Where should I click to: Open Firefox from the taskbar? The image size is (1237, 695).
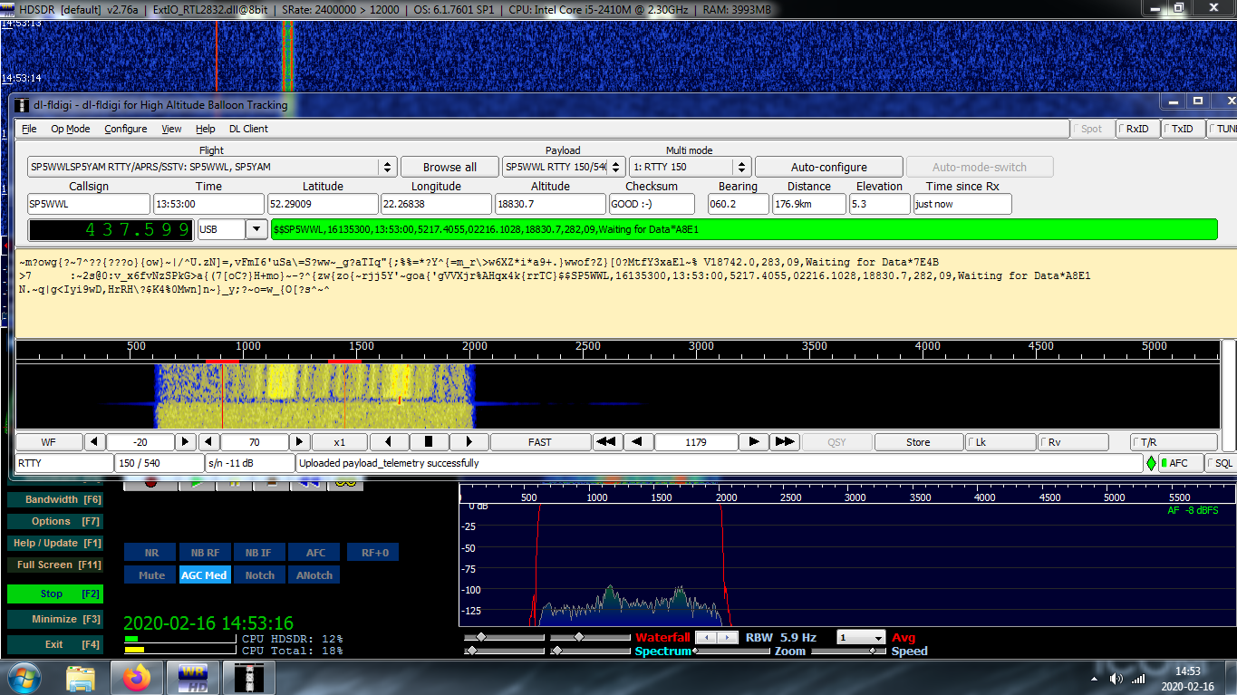click(x=139, y=677)
